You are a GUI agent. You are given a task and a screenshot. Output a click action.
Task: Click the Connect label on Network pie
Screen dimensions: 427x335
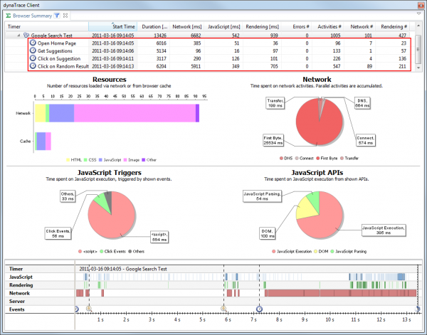pyautogui.click(x=366, y=140)
